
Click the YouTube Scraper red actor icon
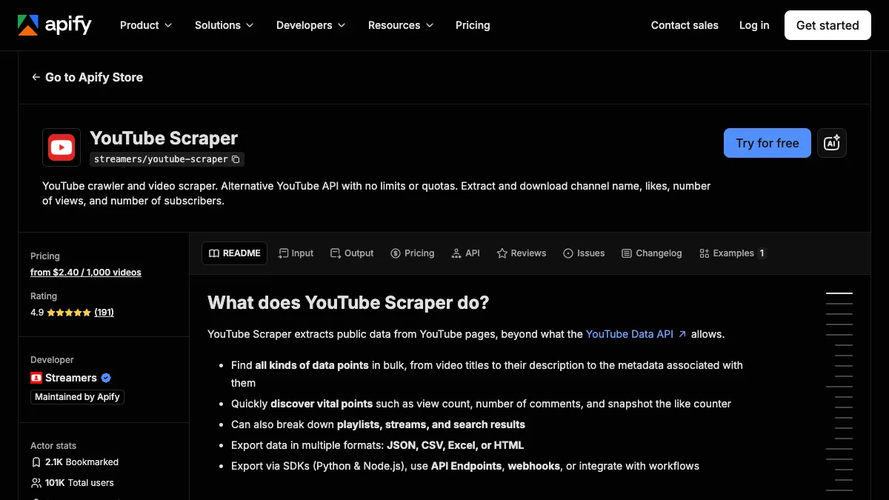61,147
